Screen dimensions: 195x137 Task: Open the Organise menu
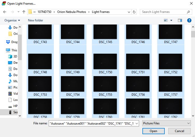pos(12,20)
